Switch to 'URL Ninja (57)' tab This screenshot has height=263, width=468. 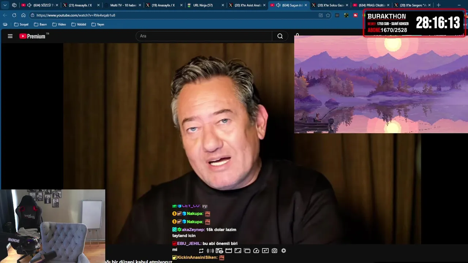[205, 5]
